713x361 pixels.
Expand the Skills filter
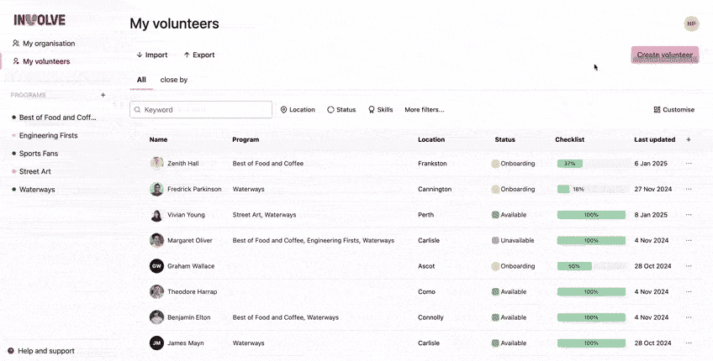pyautogui.click(x=380, y=110)
